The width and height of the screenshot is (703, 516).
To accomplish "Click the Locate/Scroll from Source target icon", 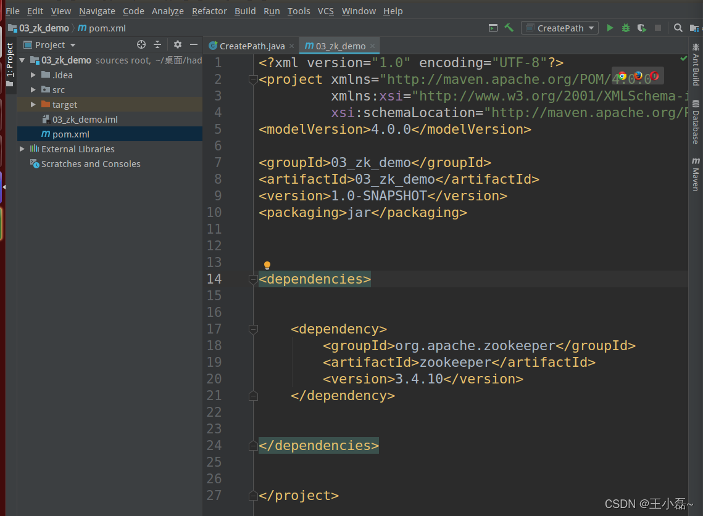I will (141, 44).
